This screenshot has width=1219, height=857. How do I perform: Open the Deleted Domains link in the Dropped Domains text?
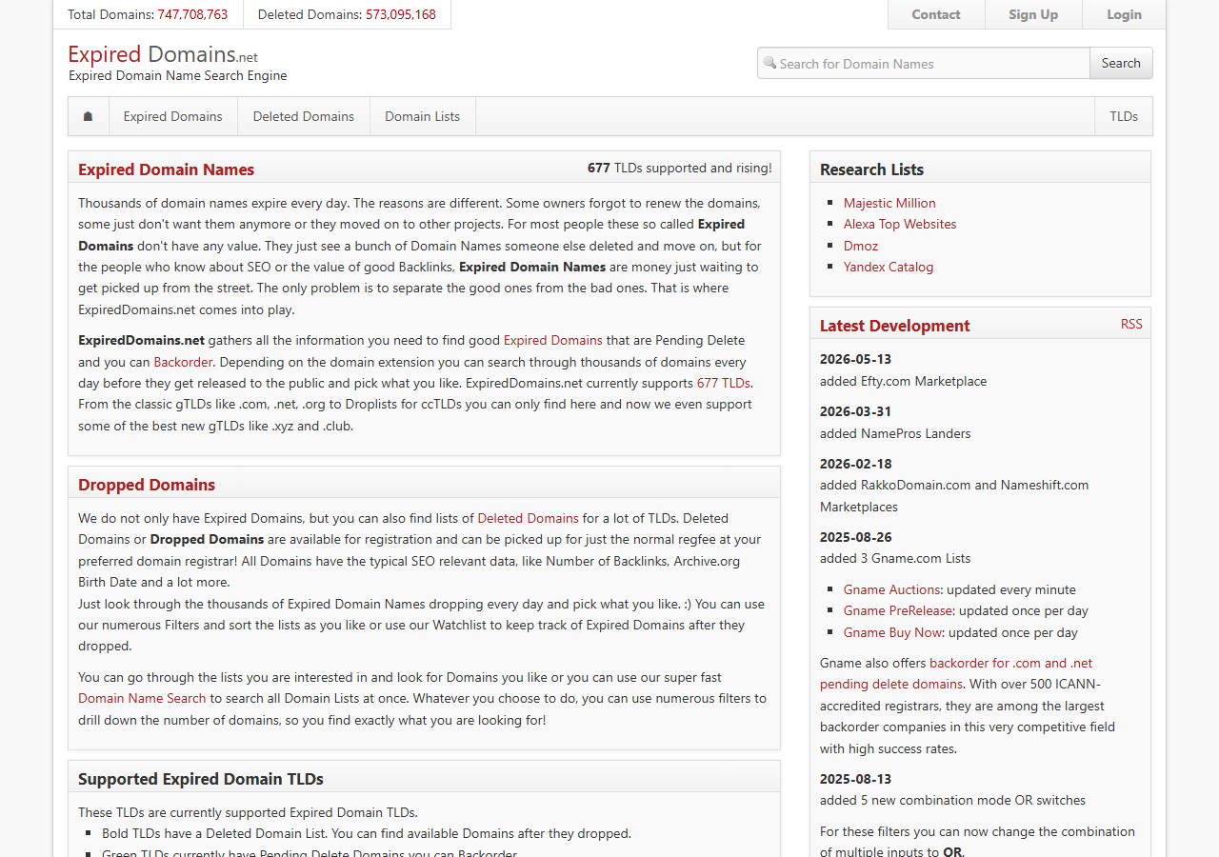click(529, 518)
